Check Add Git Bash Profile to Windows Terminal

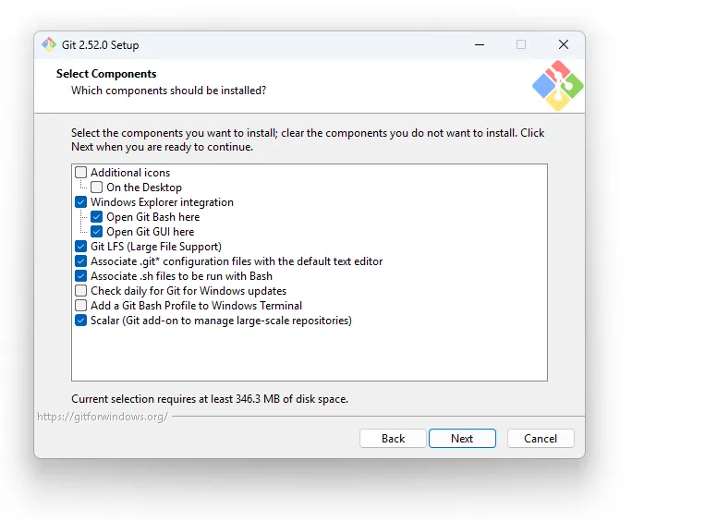(x=81, y=306)
